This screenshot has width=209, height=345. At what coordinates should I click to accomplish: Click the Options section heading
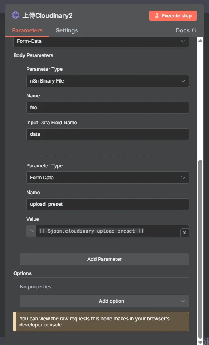coord(23,273)
